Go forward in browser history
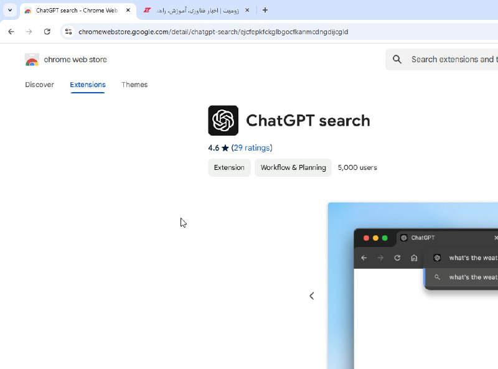This screenshot has height=369, width=498. coord(29,32)
